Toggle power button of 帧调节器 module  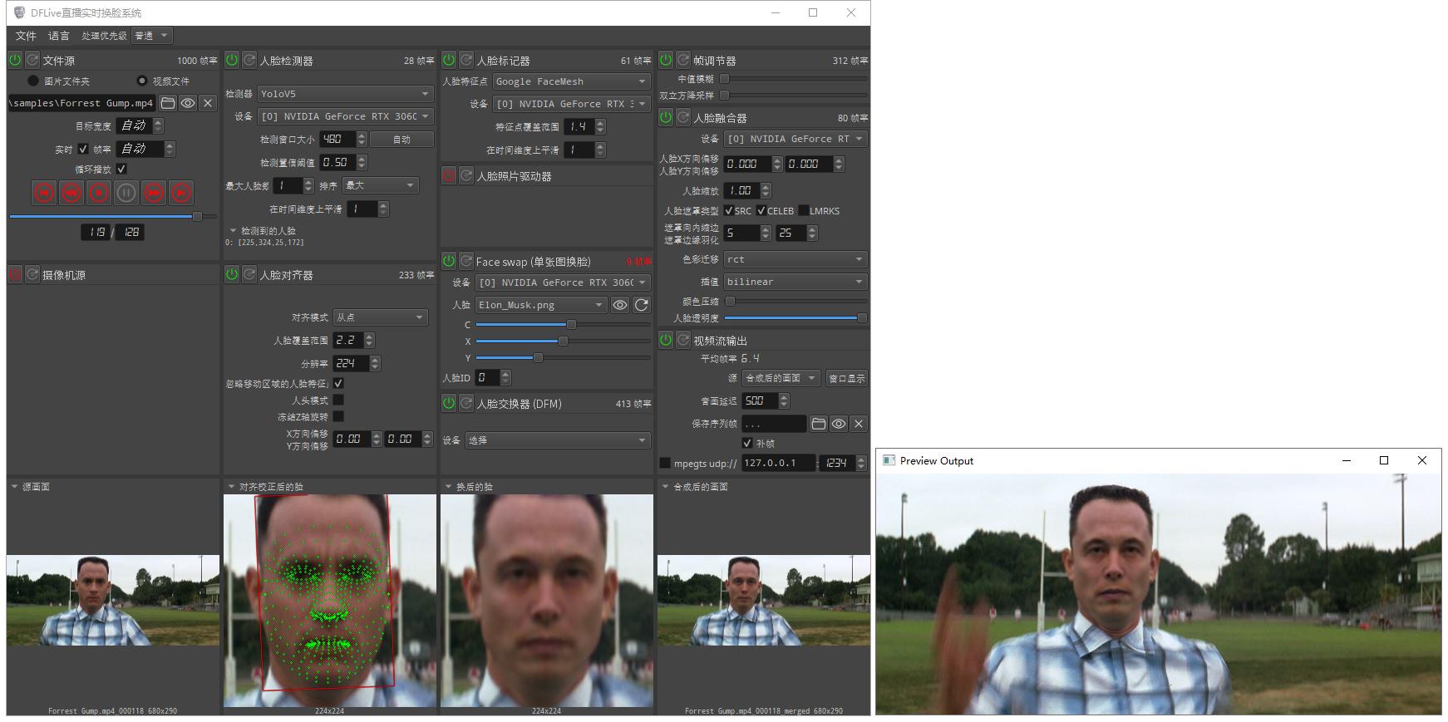(x=666, y=60)
